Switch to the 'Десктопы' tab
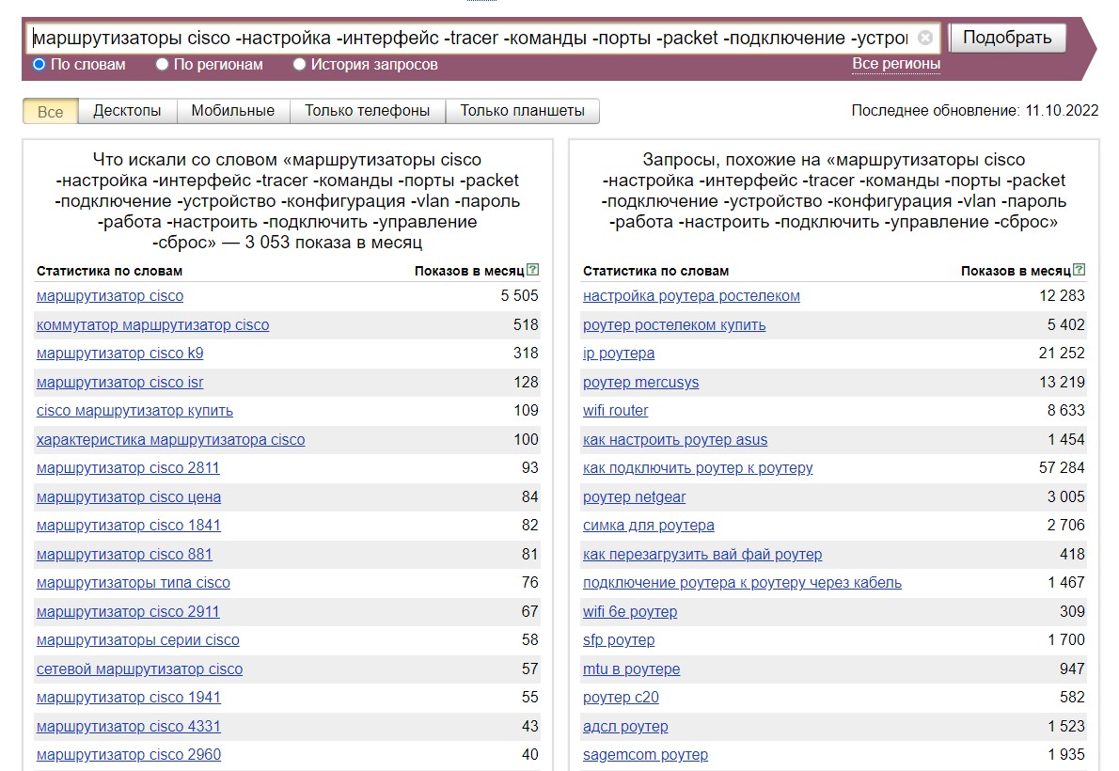1119x771 pixels. (x=127, y=111)
